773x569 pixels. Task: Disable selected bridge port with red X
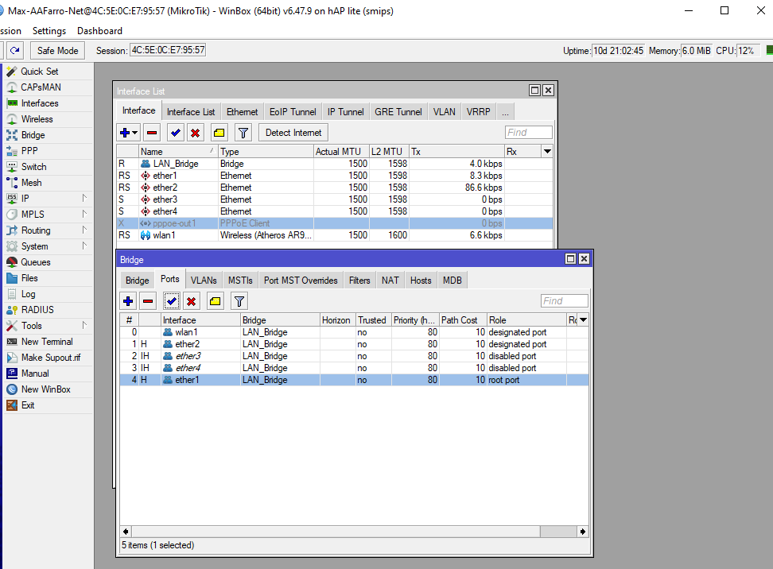click(x=192, y=301)
